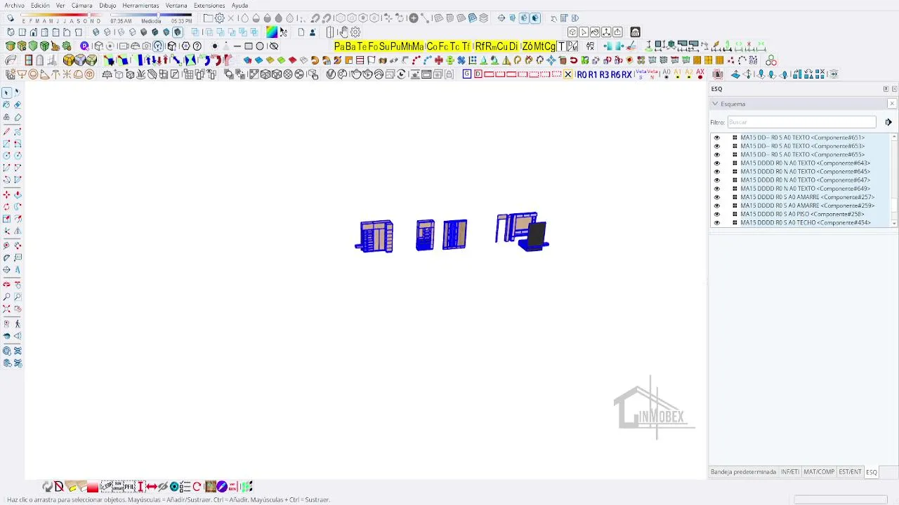This screenshot has width=899, height=505.
Task: Switch to the EST/ENT tray tab
Action: click(x=850, y=472)
